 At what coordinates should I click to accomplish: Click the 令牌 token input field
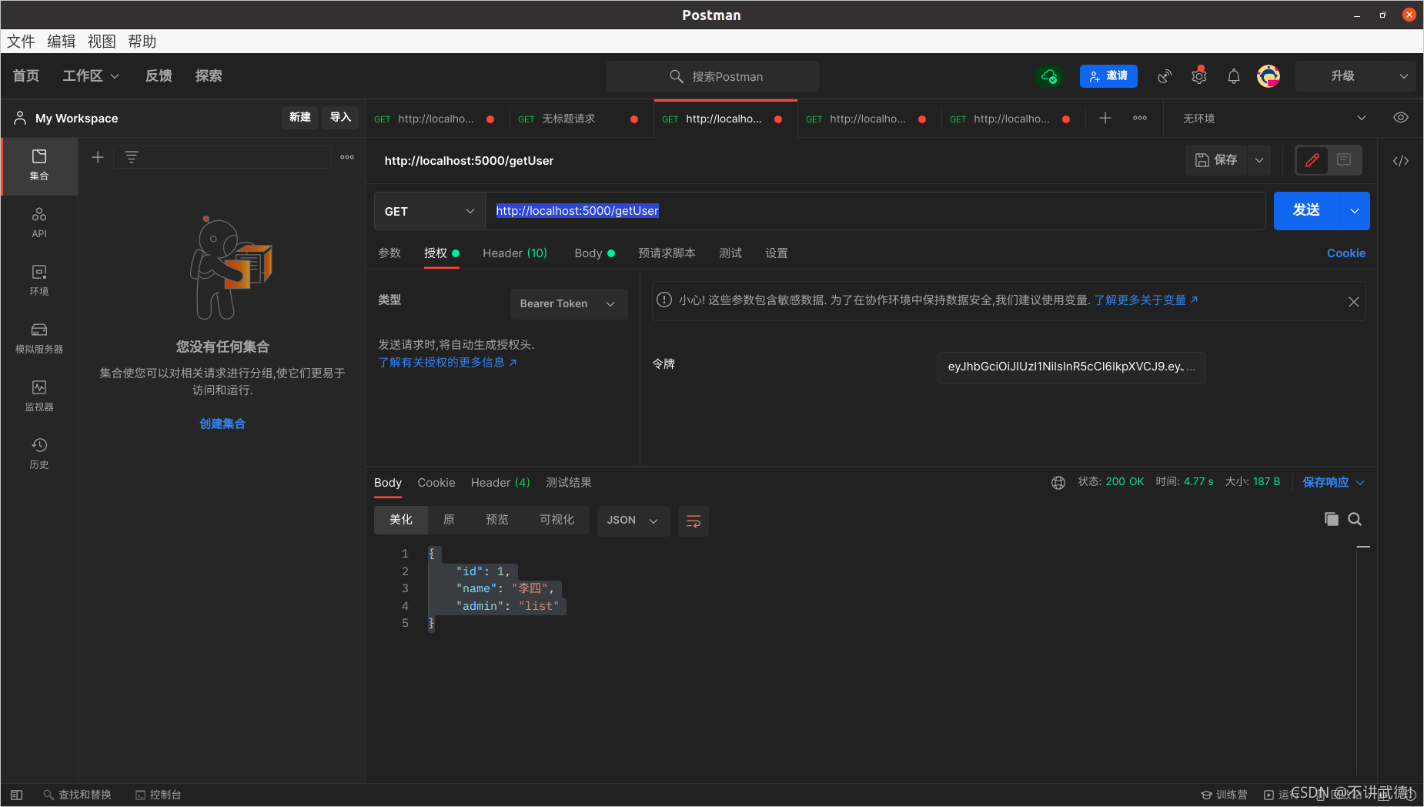click(1071, 367)
